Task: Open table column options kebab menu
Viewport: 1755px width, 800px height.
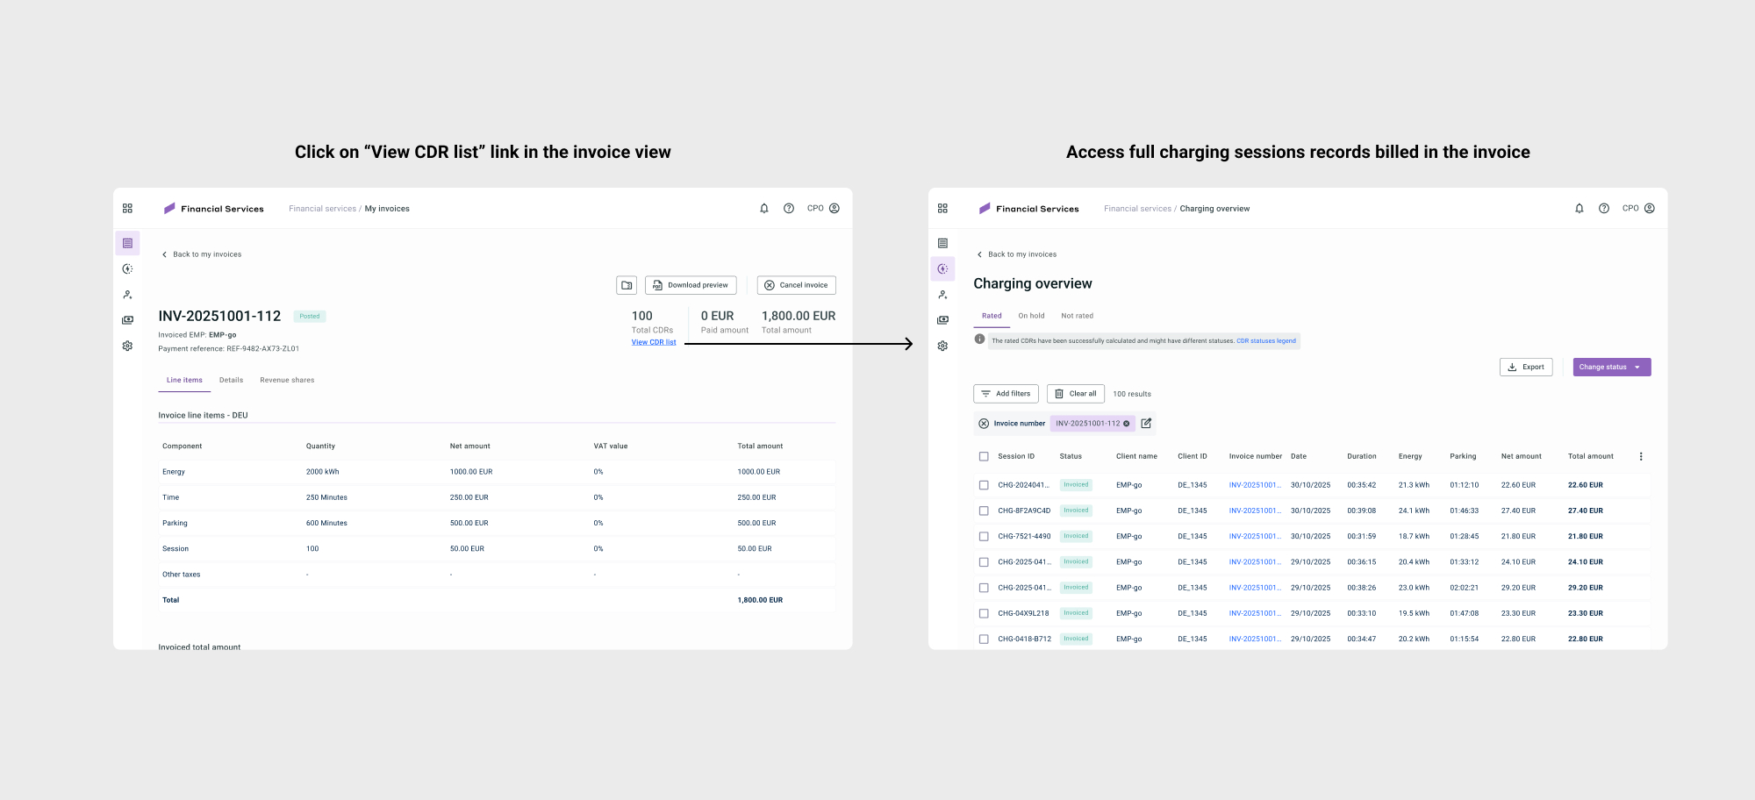Action: pyautogui.click(x=1641, y=456)
